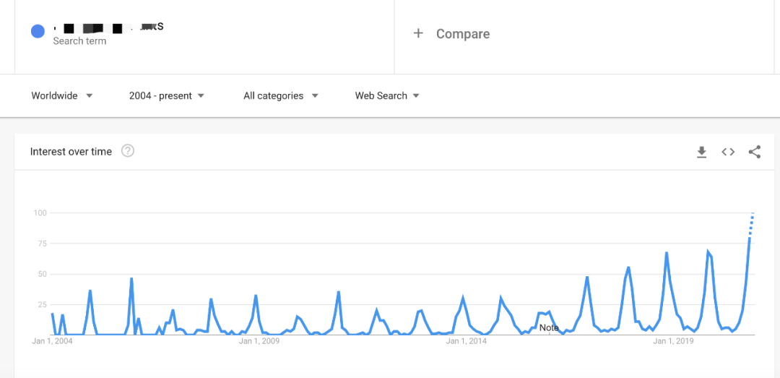Click the 100 value on the y-axis
Screen dimensions: 780x378
click(40, 212)
